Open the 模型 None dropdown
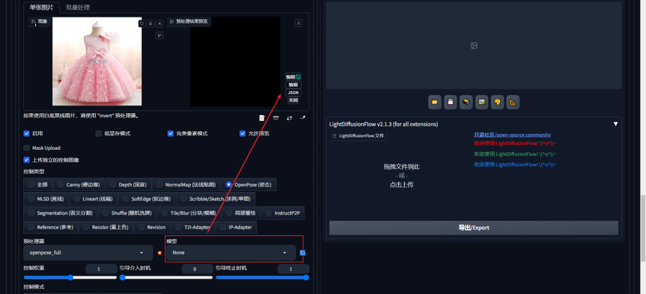Screen dimensions: 646x294 (x=231, y=252)
